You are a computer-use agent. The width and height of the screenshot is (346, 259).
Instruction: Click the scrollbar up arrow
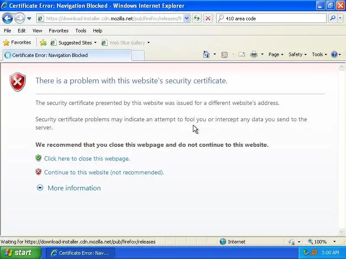[x=341, y=67]
